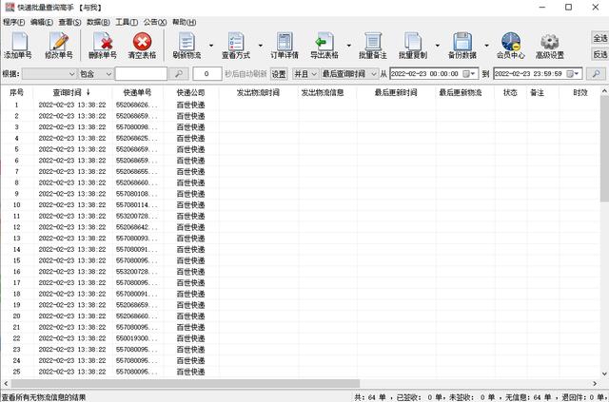Click the 反选 button
This screenshot has width=609, height=402.
(600, 54)
